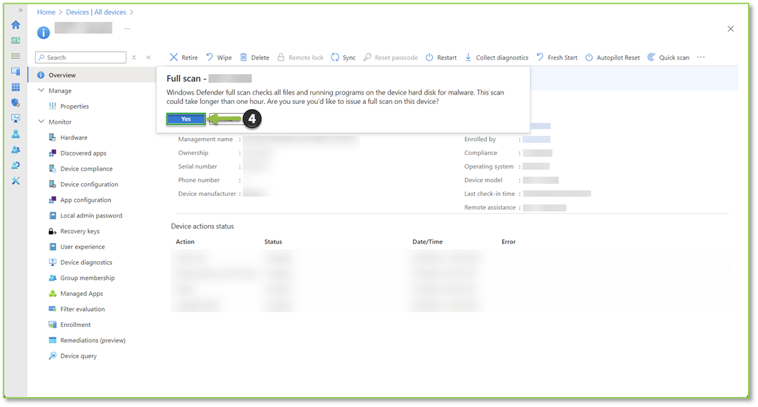
Task: Click the Home icon in left rail
Action: point(16,25)
